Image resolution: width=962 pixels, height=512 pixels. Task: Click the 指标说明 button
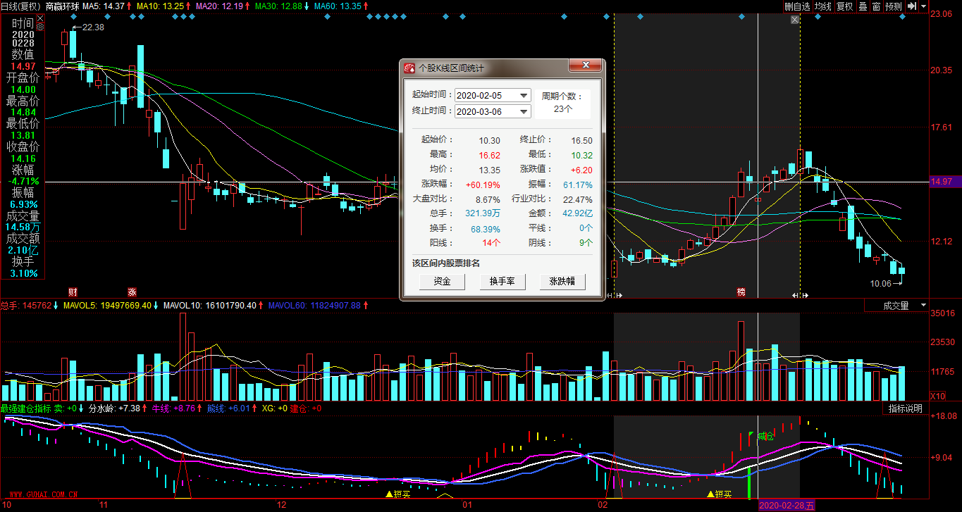(x=905, y=408)
